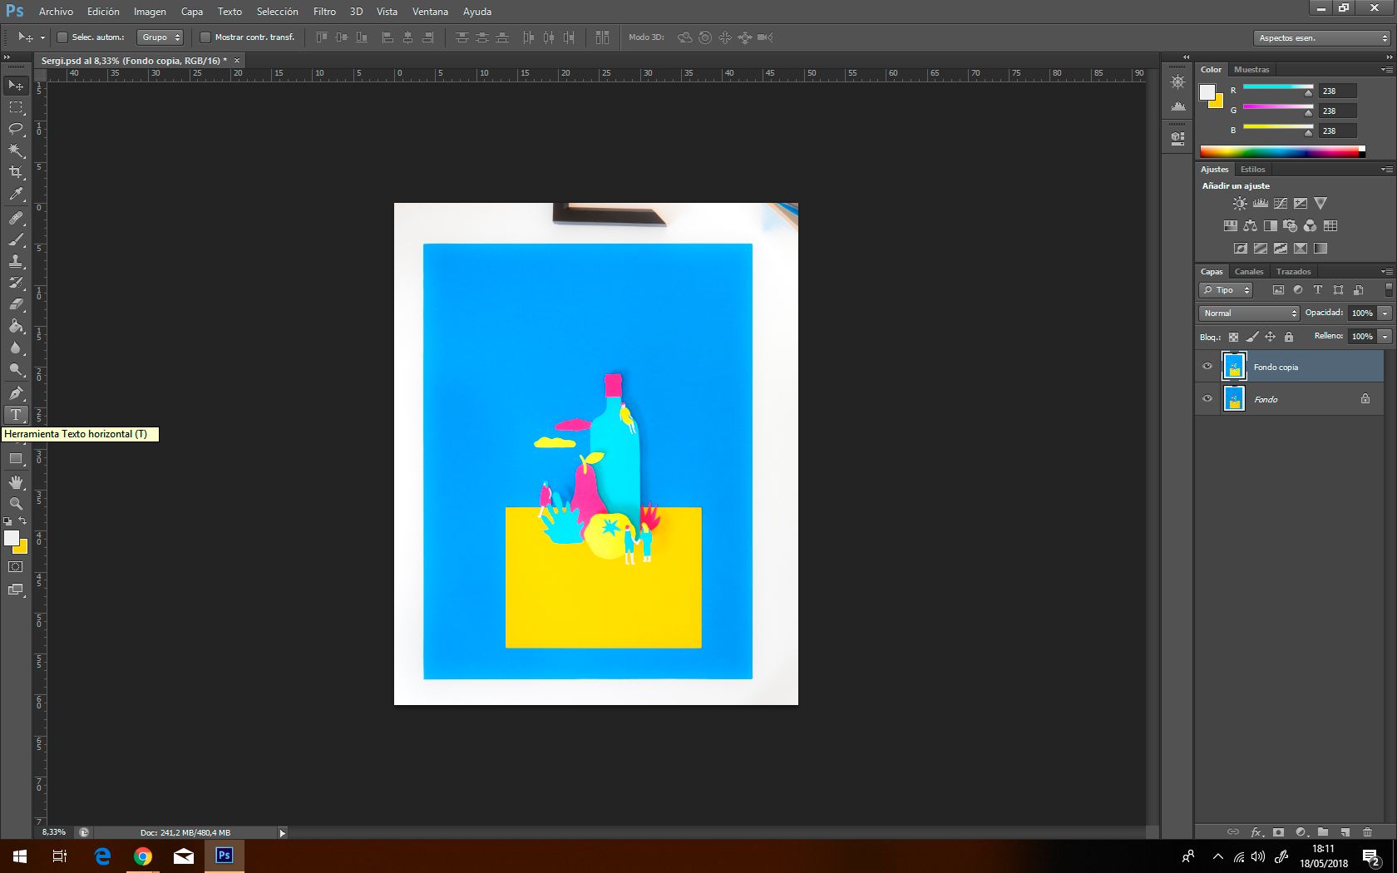This screenshot has width=1397, height=873.
Task: Switch to the Muestras tab
Action: click(x=1251, y=70)
